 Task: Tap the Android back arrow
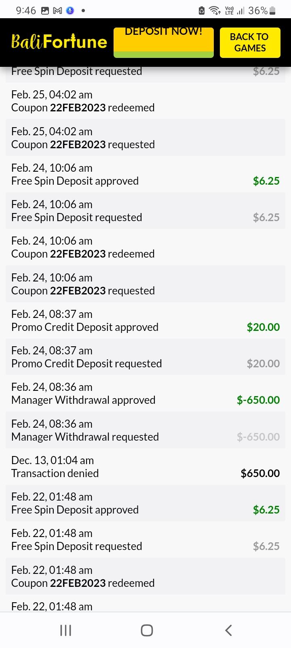tap(228, 630)
